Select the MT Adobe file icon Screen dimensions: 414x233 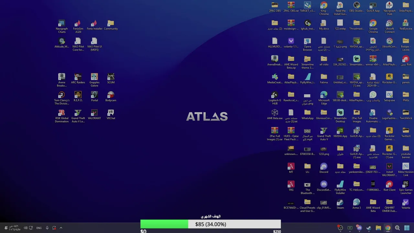pos(291,168)
